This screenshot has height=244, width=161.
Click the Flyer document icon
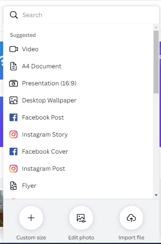tap(14, 186)
